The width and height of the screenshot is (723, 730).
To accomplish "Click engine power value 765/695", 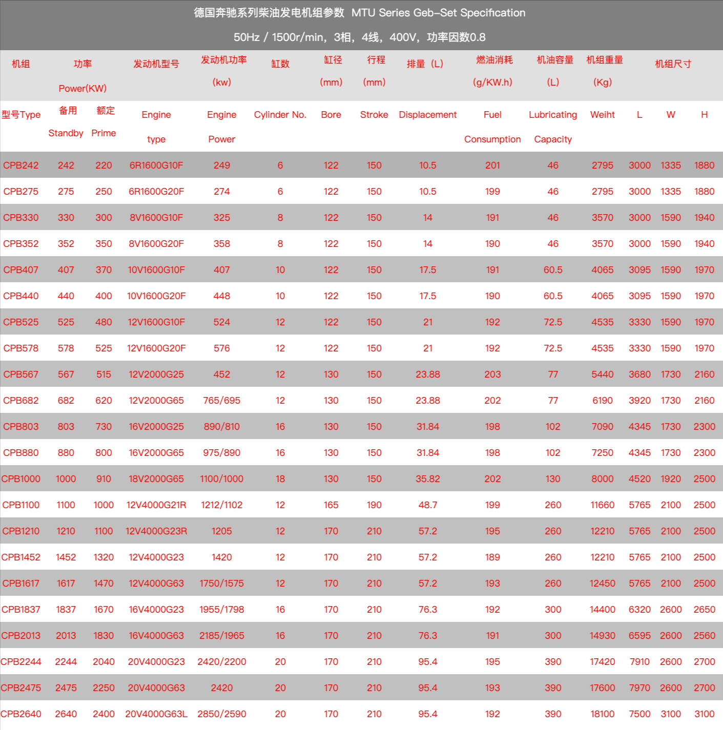I will click(222, 401).
